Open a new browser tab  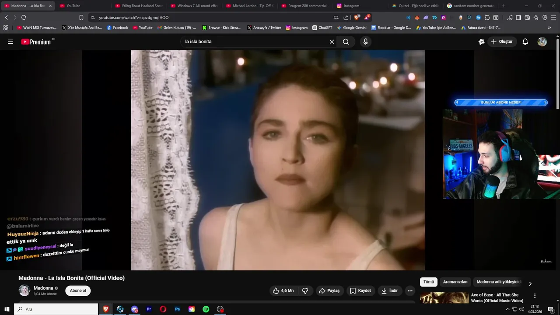coord(504,6)
